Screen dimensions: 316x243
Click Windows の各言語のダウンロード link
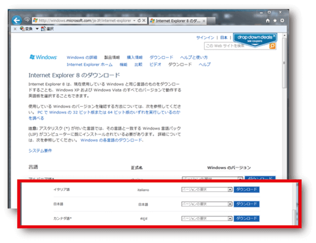point(112,140)
